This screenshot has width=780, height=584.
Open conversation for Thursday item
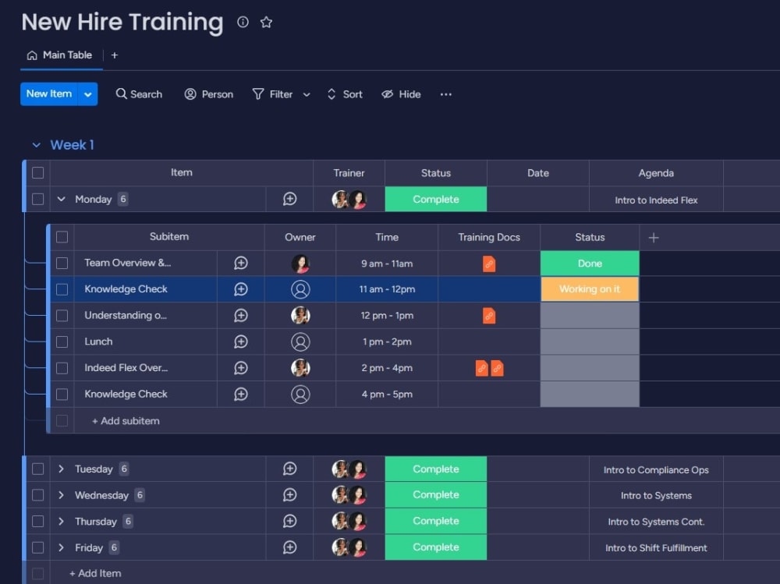290,521
